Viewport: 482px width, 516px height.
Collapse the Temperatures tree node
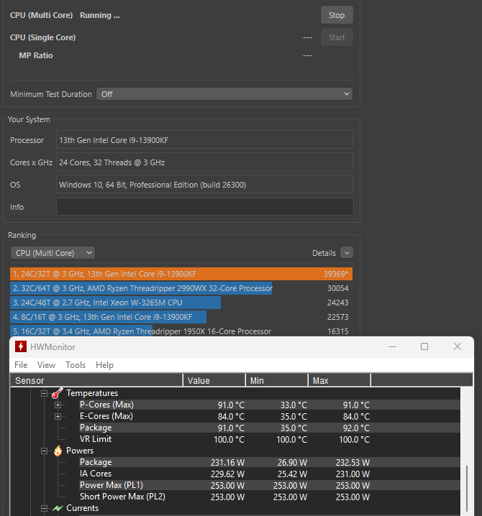click(44, 393)
